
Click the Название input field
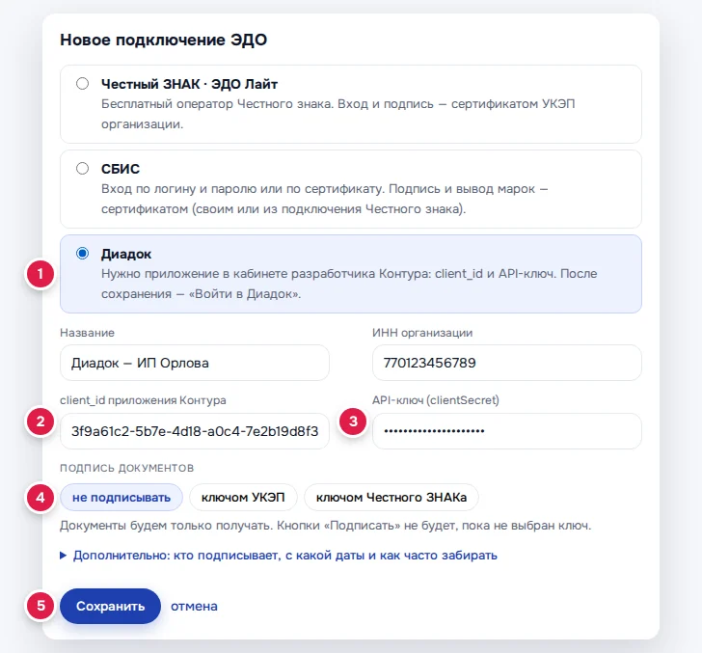195,363
